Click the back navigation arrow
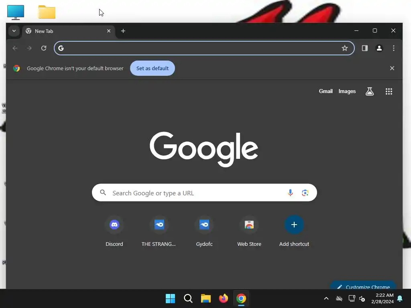The height and width of the screenshot is (308, 411). (x=15, y=48)
